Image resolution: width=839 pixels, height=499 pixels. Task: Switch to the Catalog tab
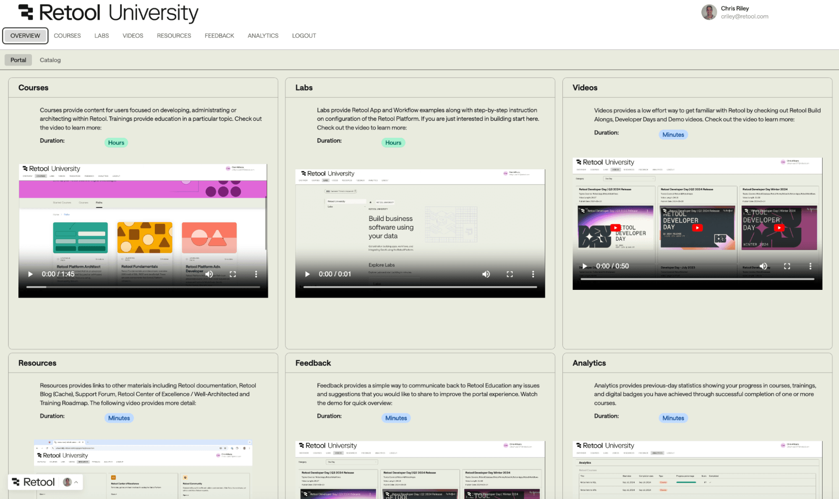click(x=50, y=60)
